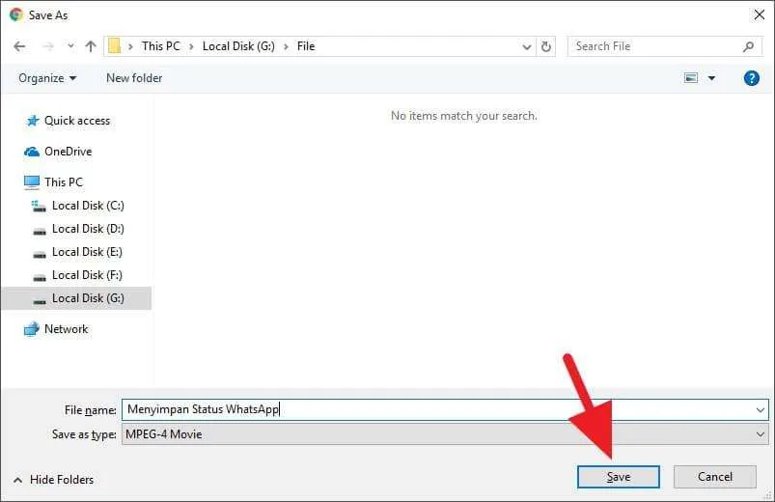Collapse pane with Hide Folders
The height and width of the screenshot is (502, 775).
[x=53, y=480]
